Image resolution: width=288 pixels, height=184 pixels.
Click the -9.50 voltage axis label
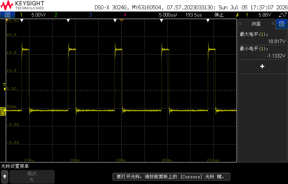(x=13, y=142)
